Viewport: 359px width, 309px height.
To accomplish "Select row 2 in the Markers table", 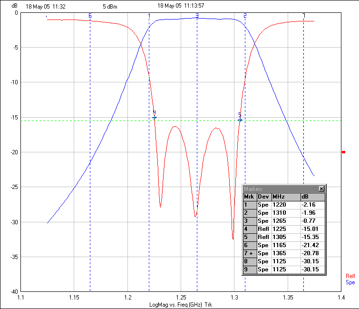I will pos(284,213).
